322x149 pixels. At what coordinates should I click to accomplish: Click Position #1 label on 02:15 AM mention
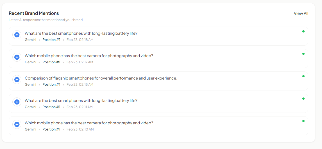[51, 85]
